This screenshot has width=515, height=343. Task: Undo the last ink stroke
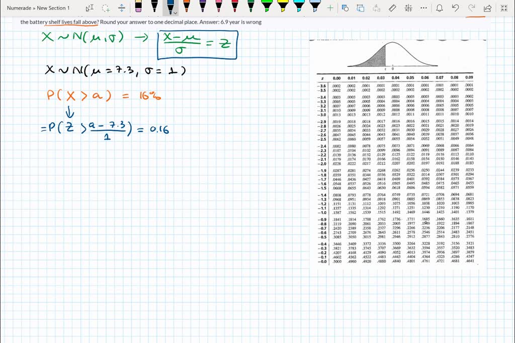tap(456, 8)
